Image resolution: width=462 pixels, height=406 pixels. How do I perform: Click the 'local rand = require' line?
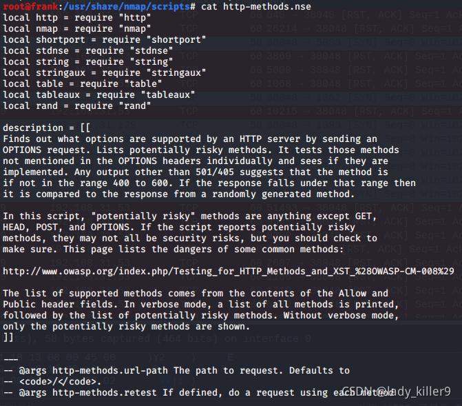coord(77,105)
